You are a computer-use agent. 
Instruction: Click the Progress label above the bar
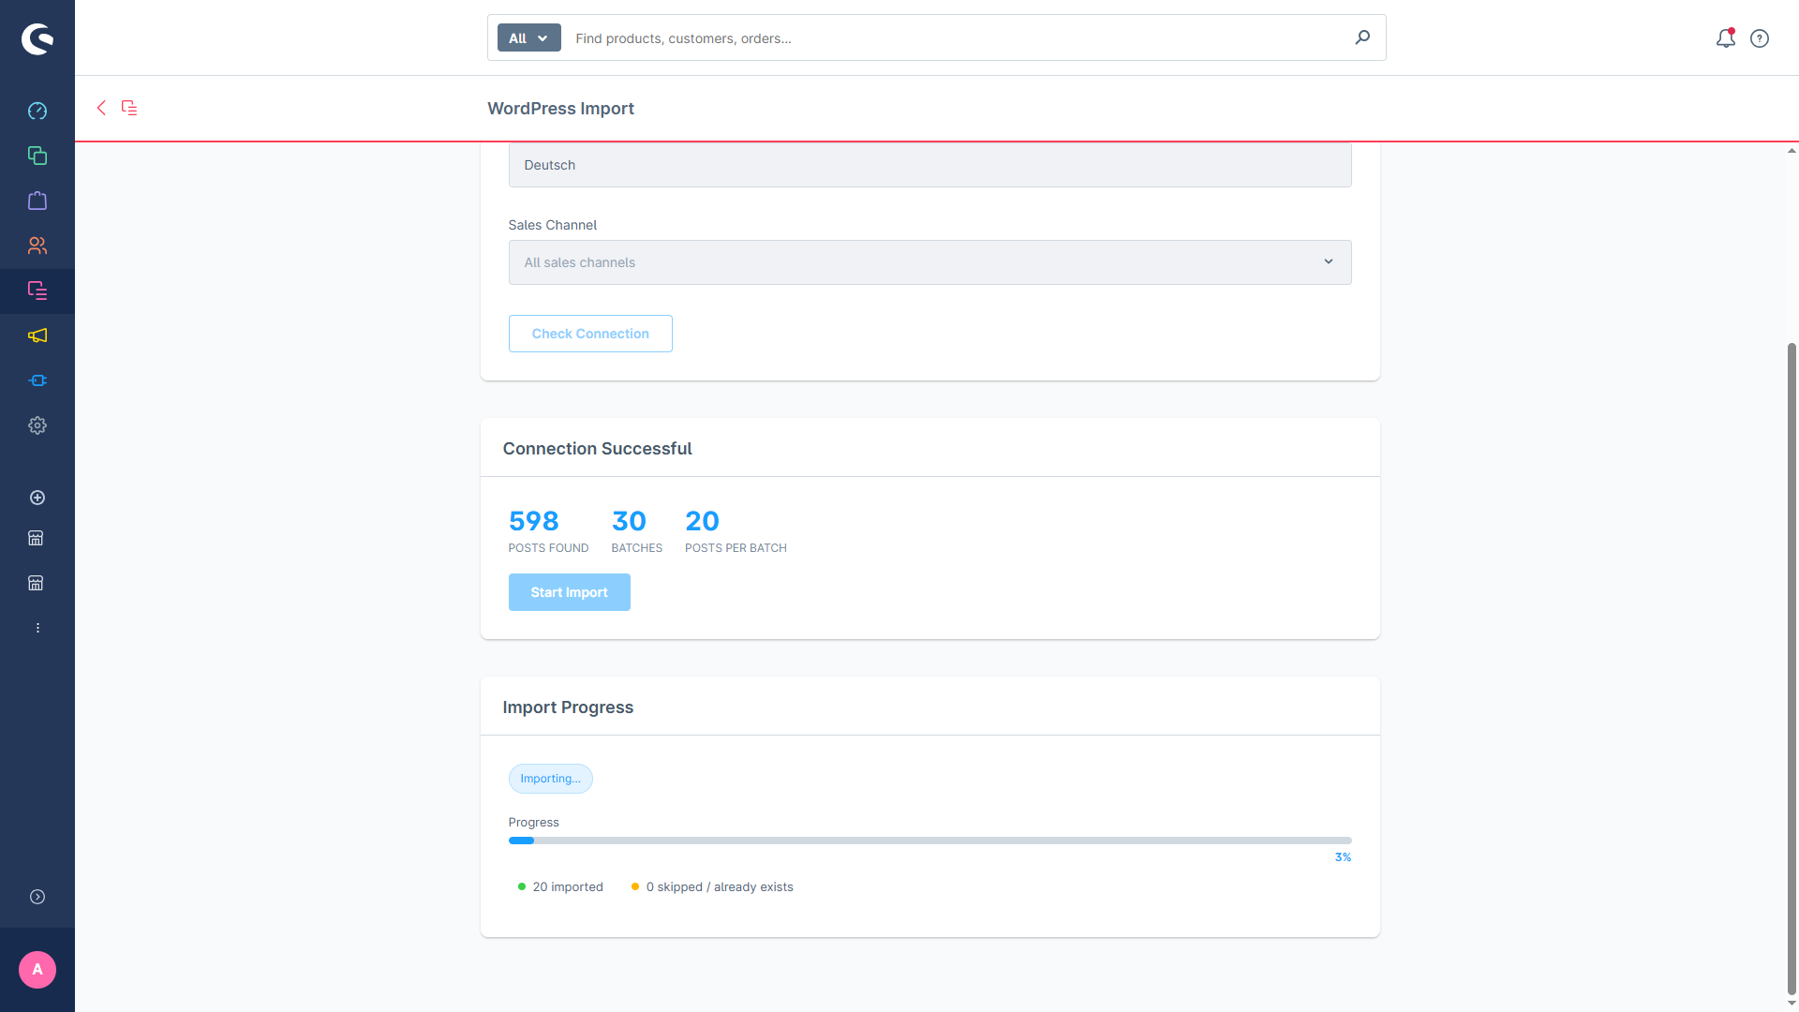point(534,822)
